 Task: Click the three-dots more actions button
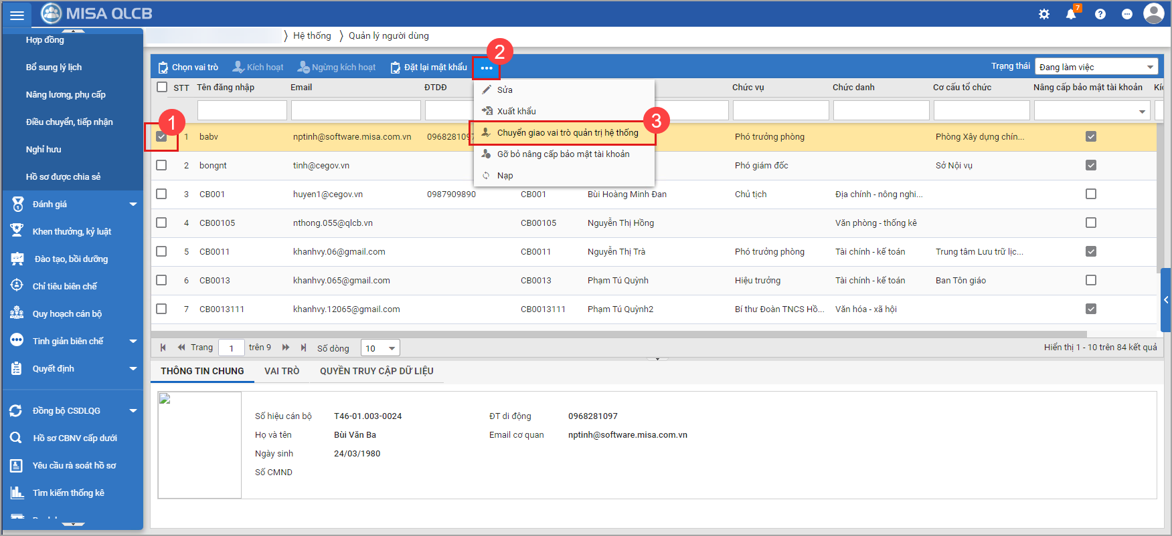pos(487,68)
